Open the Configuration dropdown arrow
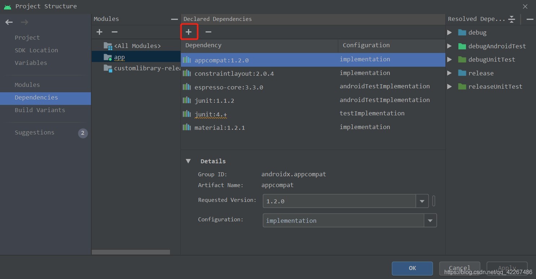Image resolution: width=536 pixels, height=279 pixels. point(430,221)
